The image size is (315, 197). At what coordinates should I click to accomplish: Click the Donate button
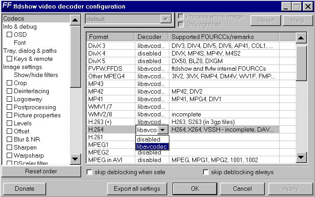pyautogui.click(x=25, y=188)
